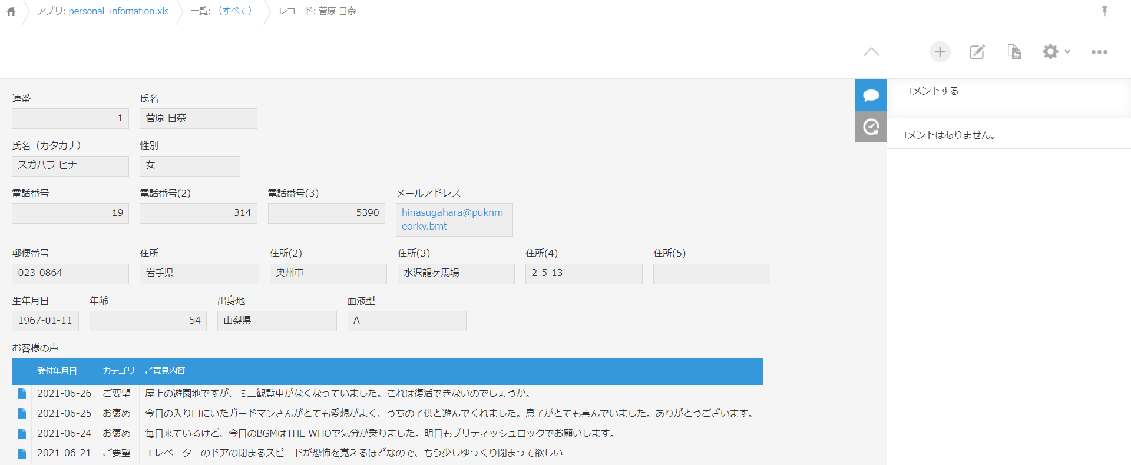Image resolution: width=1131 pixels, height=465 pixels.
Task: Expand the settings dropdown arrow
Action: coord(1067,52)
